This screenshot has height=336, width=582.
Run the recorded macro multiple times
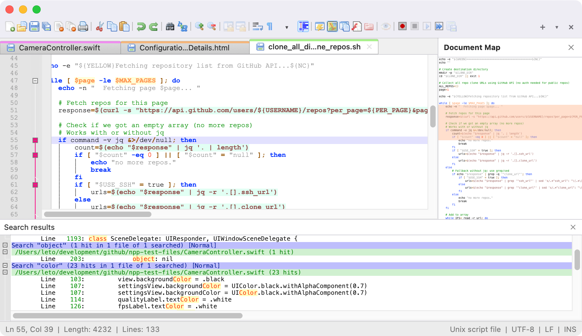[439, 26]
